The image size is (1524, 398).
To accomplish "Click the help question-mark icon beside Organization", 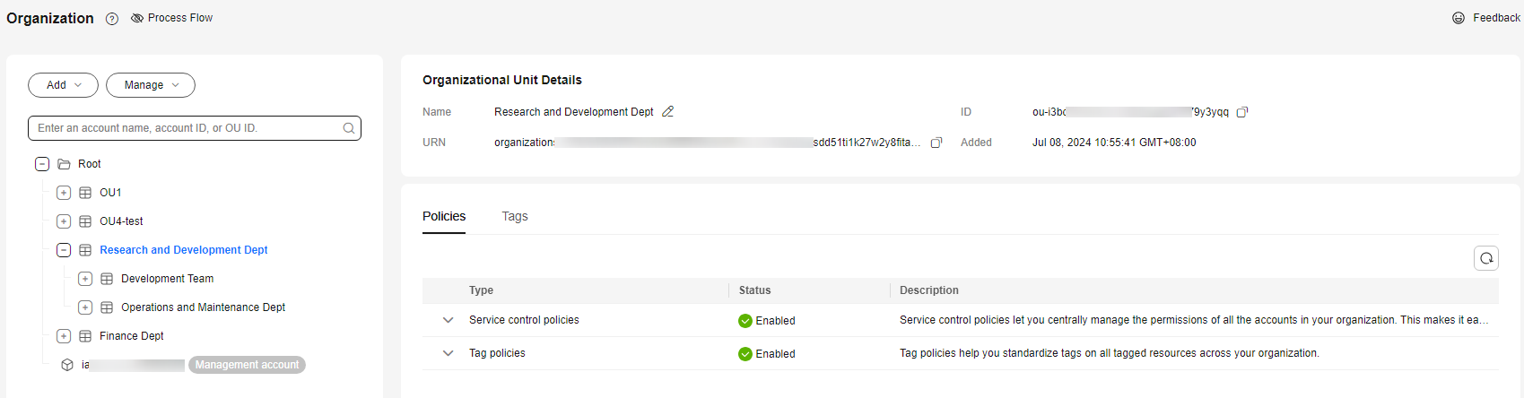I will (112, 19).
